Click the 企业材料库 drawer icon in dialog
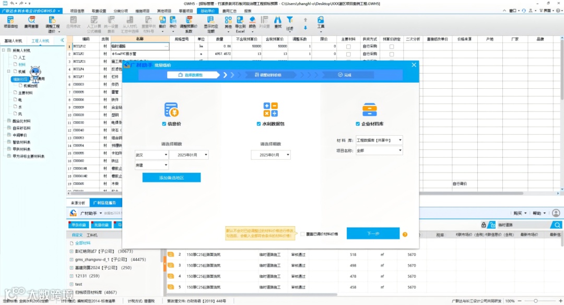This screenshot has height=305, width=564. pos(369,109)
